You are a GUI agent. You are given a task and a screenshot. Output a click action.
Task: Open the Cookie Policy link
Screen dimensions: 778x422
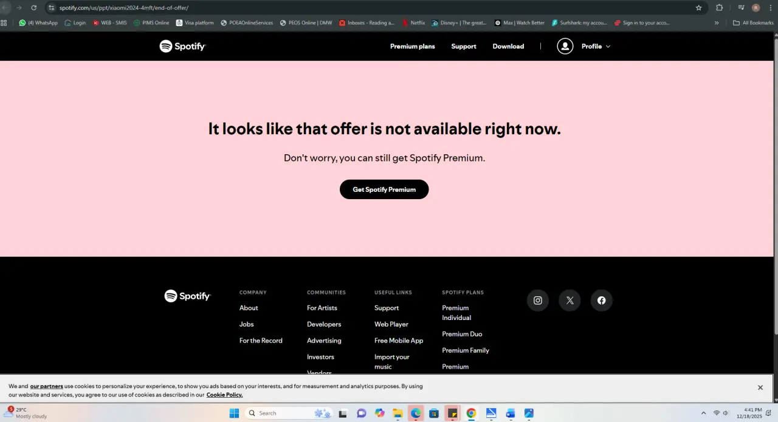(224, 395)
